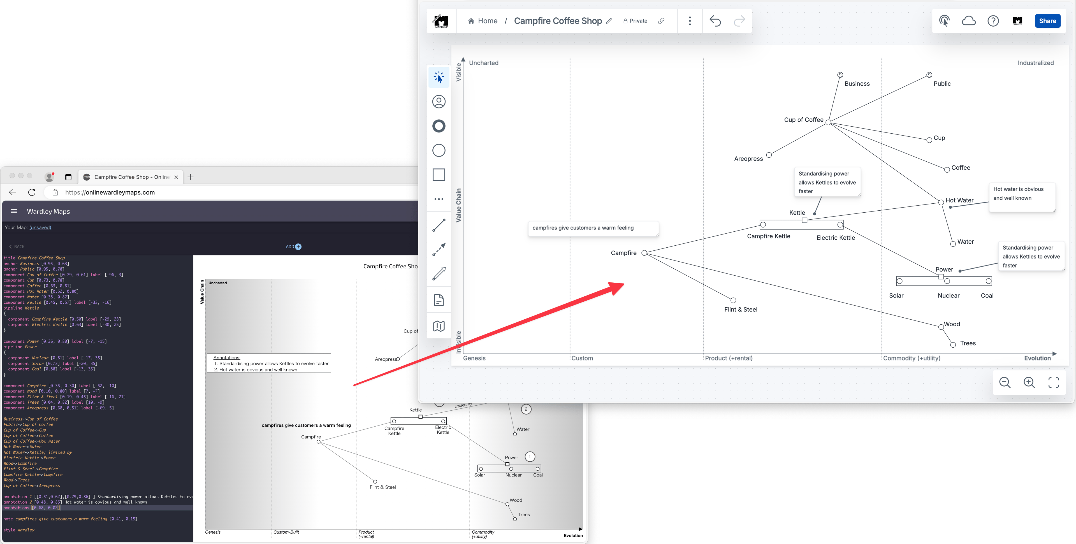This screenshot has height=544, width=1076.
Task: Click the Wood component node
Action: pyautogui.click(x=941, y=327)
